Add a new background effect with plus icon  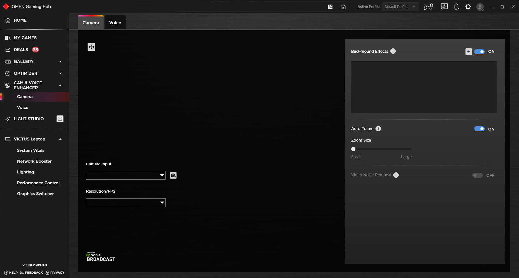point(468,52)
